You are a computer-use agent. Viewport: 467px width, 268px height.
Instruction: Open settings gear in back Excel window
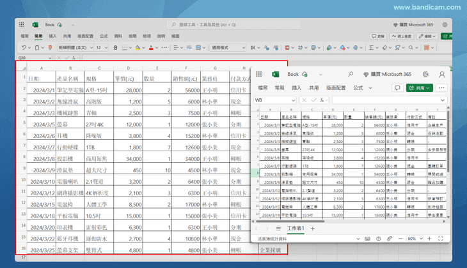[x=445, y=25]
